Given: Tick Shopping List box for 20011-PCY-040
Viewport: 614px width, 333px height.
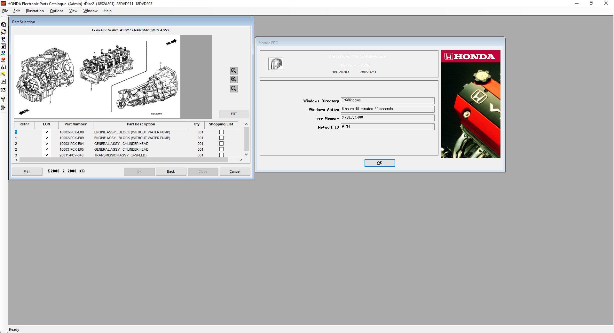Looking at the screenshot, I should pos(221,155).
